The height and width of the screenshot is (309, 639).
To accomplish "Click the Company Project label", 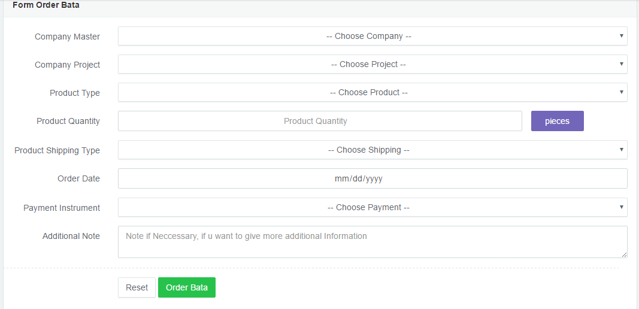I will pyautogui.click(x=67, y=65).
